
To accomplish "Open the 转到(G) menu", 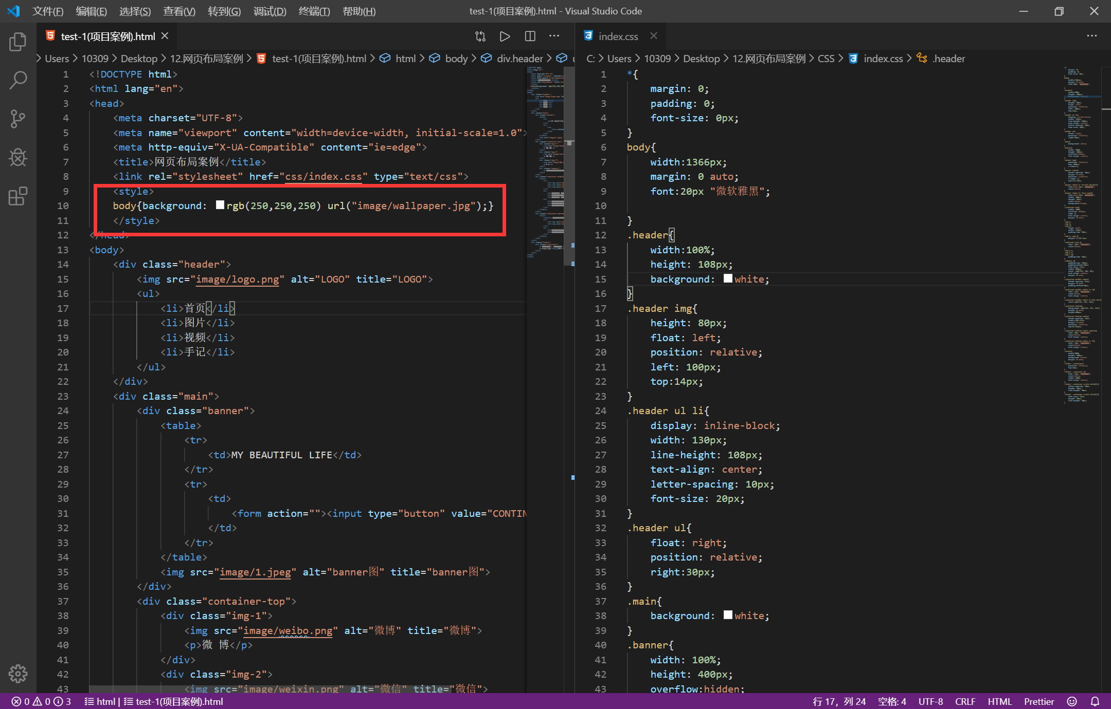I will [224, 11].
